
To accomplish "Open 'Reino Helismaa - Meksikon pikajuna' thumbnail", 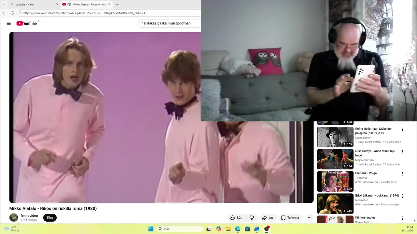I will coord(335,137).
